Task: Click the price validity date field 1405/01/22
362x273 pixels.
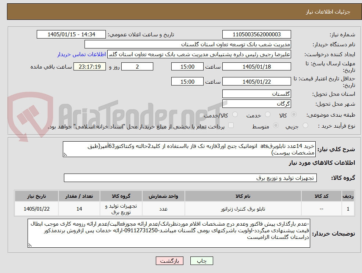Action: pos(257,81)
